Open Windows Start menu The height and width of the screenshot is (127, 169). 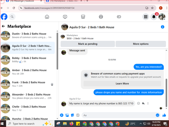click(x=2, y=124)
